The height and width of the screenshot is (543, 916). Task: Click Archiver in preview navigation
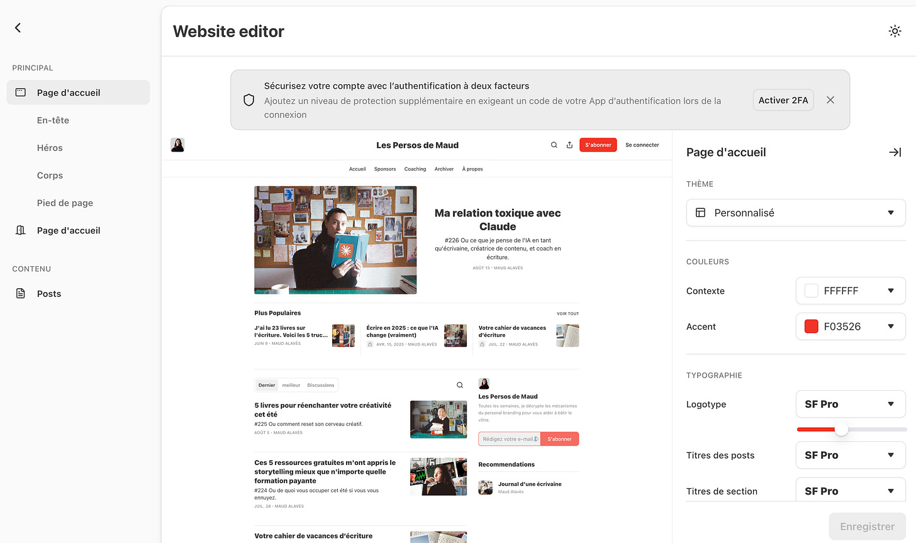pyautogui.click(x=444, y=169)
